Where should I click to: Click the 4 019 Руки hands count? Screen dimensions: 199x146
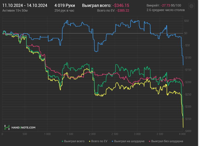(x=65, y=5)
